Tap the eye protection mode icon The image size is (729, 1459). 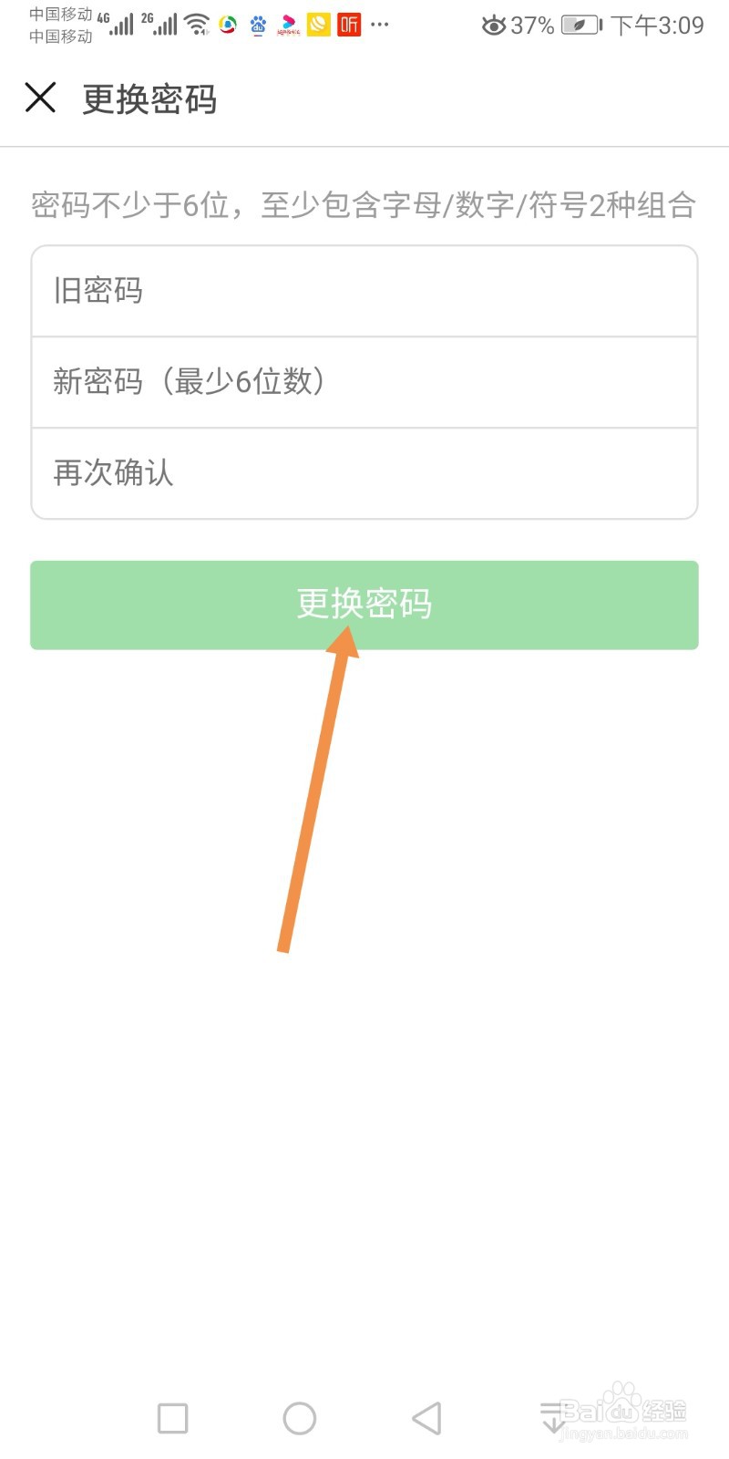(493, 26)
